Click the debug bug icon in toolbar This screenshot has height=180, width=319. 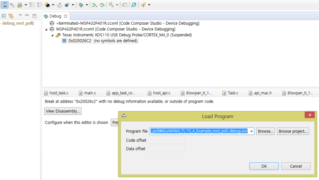[81, 5]
